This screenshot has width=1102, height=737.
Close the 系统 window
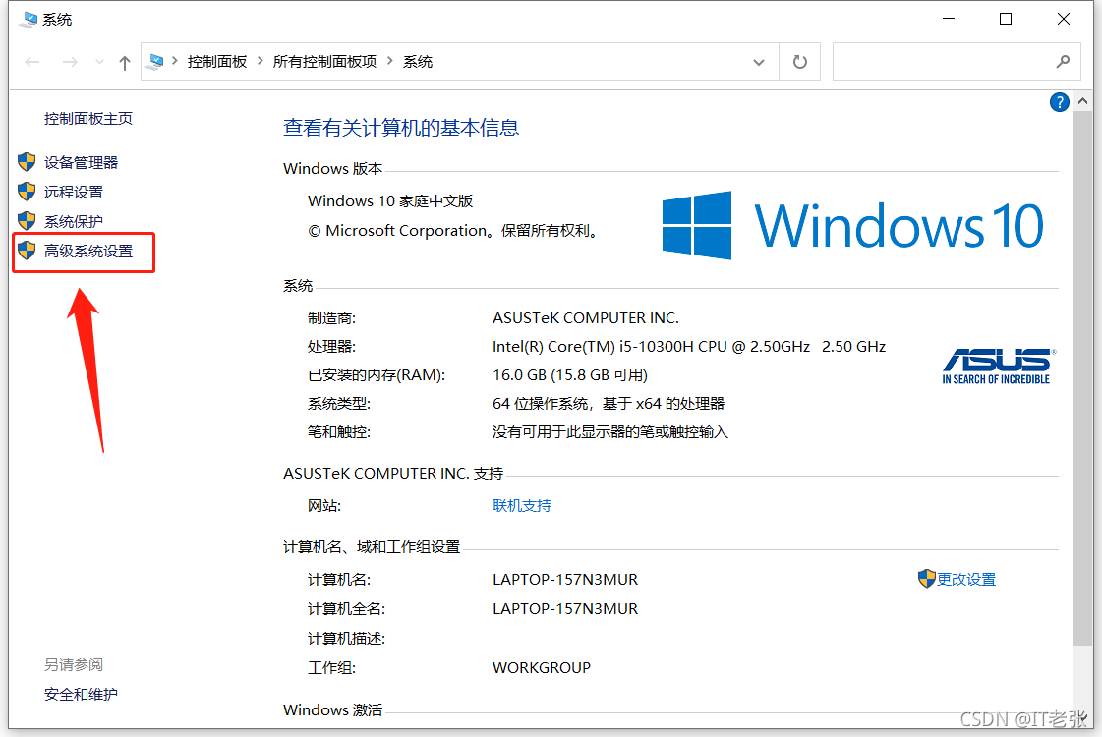(x=1064, y=19)
